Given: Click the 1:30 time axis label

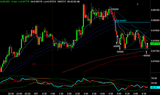Looking at the screenshot, I should click(61, 93).
